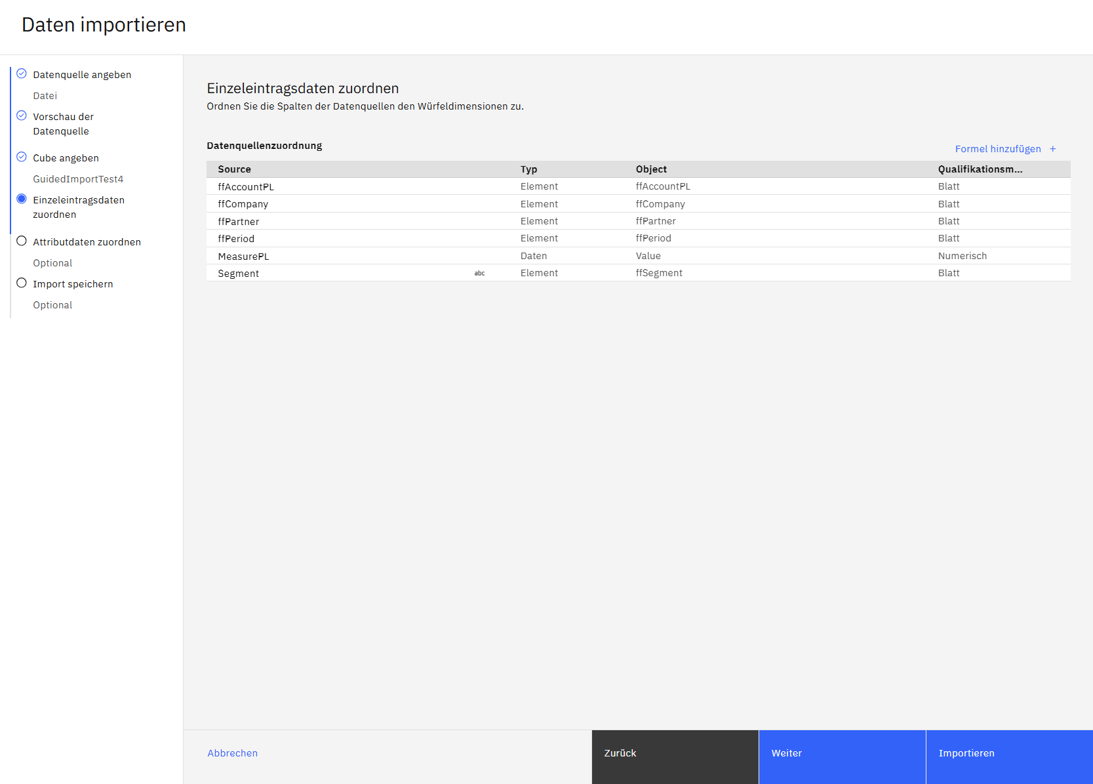Go to the Datenquelle angeben step
1093x784 pixels.
82,75
